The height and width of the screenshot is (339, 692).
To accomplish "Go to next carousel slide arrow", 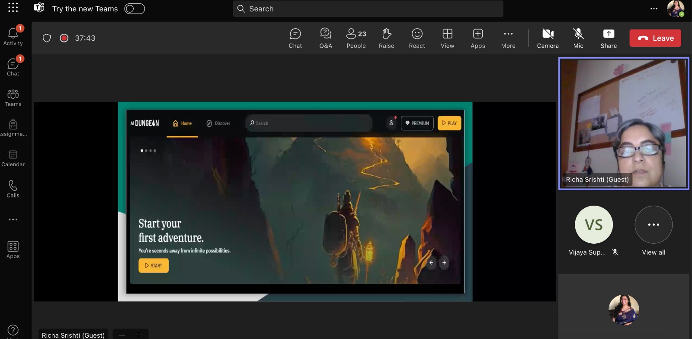I will pos(444,263).
